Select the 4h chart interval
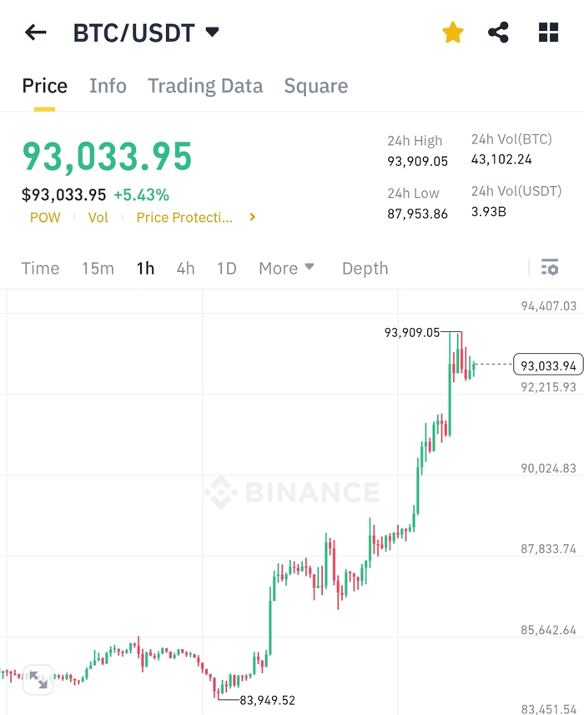Image resolution: width=584 pixels, height=715 pixels. [x=185, y=268]
